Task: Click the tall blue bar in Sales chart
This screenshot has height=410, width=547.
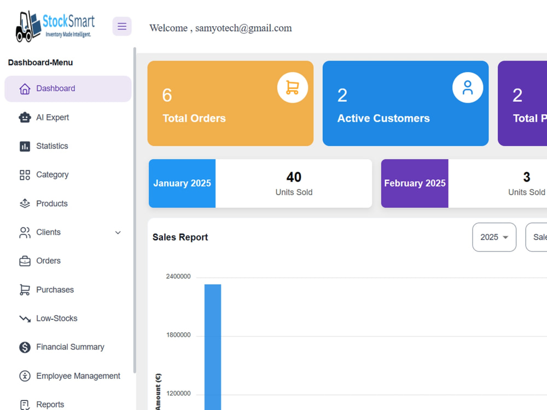Action: click(x=212, y=347)
